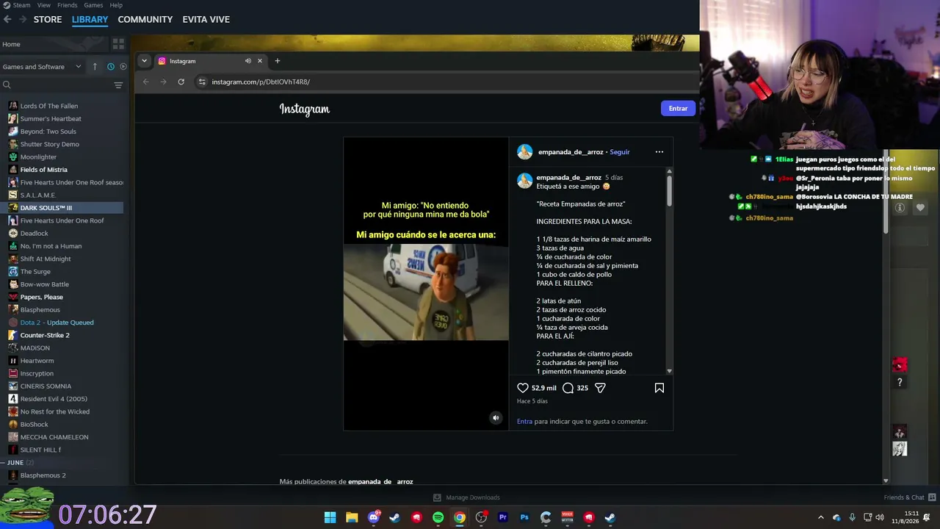
Task: Open Manage Downloads in Steam
Action: (466, 497)
